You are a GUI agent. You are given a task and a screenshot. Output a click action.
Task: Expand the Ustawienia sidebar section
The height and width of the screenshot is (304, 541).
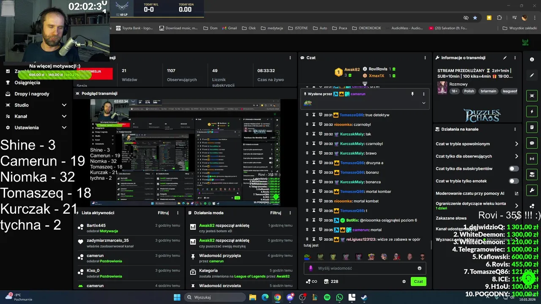click(64, 128)
